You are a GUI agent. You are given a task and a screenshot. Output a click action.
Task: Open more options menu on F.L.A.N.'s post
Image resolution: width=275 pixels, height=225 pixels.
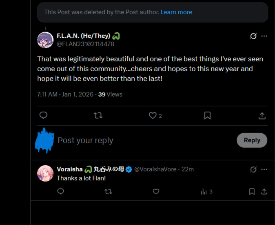click(x=264, y=36)
